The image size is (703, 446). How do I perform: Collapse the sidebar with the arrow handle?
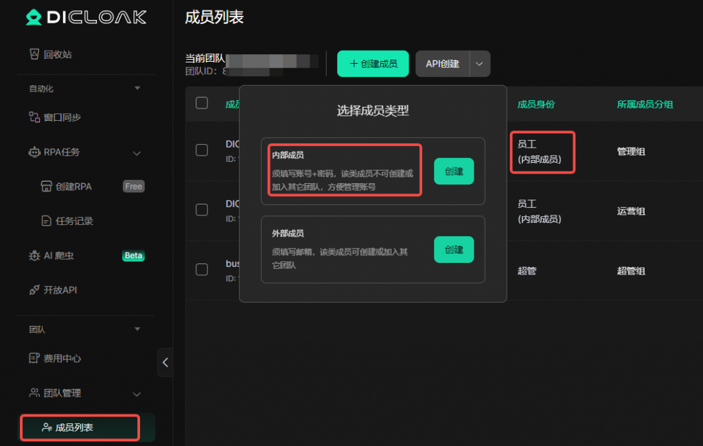point(165,362)
